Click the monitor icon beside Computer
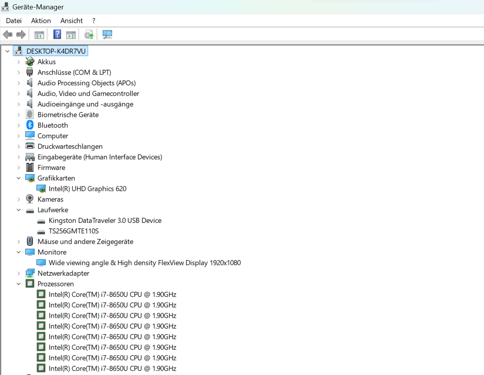This screenshot has height=375, width=484. (x=30, y=135)
